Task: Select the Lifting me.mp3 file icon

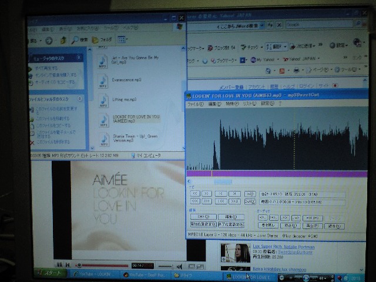Action: pyautogui.click(x=103, y=101)
